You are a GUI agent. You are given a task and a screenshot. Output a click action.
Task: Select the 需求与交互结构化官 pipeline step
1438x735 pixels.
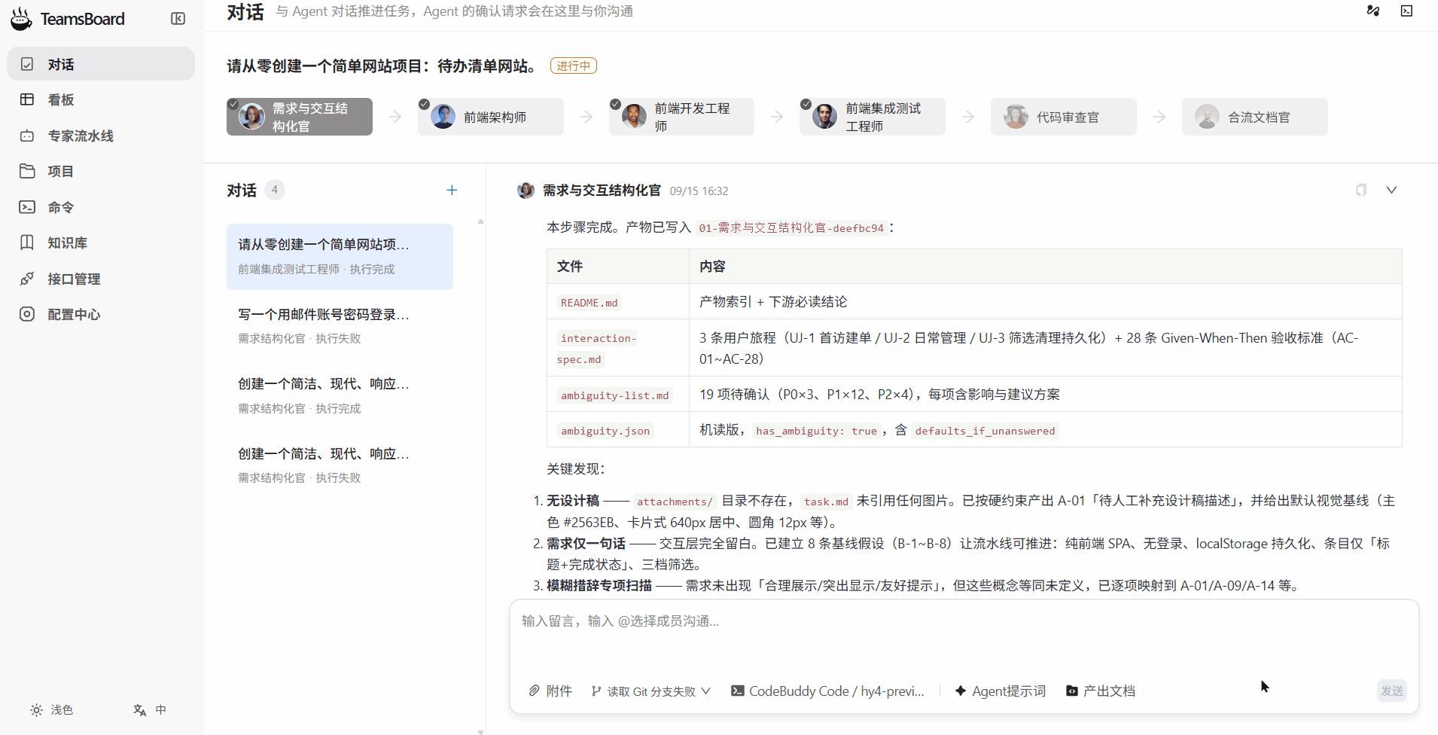click(300, 117)
